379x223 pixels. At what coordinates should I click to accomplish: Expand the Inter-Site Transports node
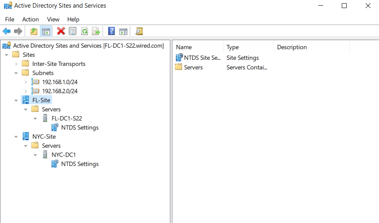pyautogui.click(x=16, y=64)
